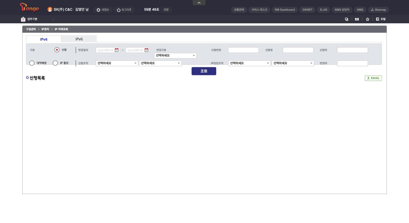Download the list with the EXCEL button
The height and width of the screenshot is (223, 409).
tap(373, 78)
